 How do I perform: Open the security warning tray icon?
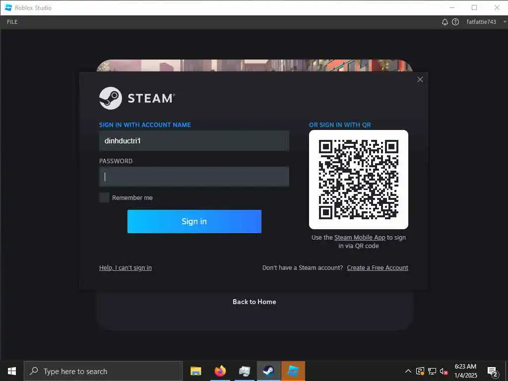420,371
